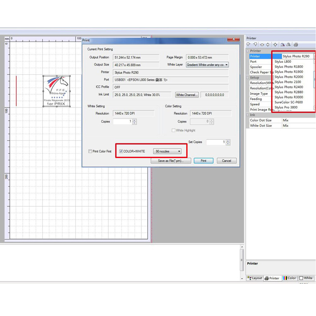The height and width of the screenshot is (316, 316).
Task: Click the printer icon in panel toolbar
Action: pyautogui.click(x=296, y=45)
